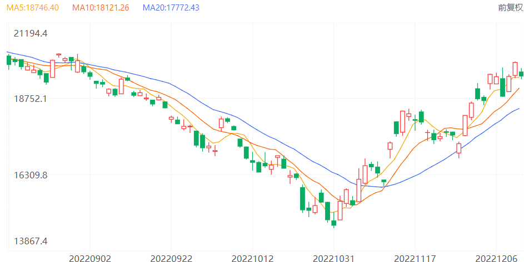Select the 20221206 date label
Screen dimensions: 524x262
[496, 258]
